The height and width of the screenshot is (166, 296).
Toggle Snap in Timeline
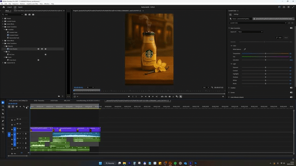click(x=13, y=107)
